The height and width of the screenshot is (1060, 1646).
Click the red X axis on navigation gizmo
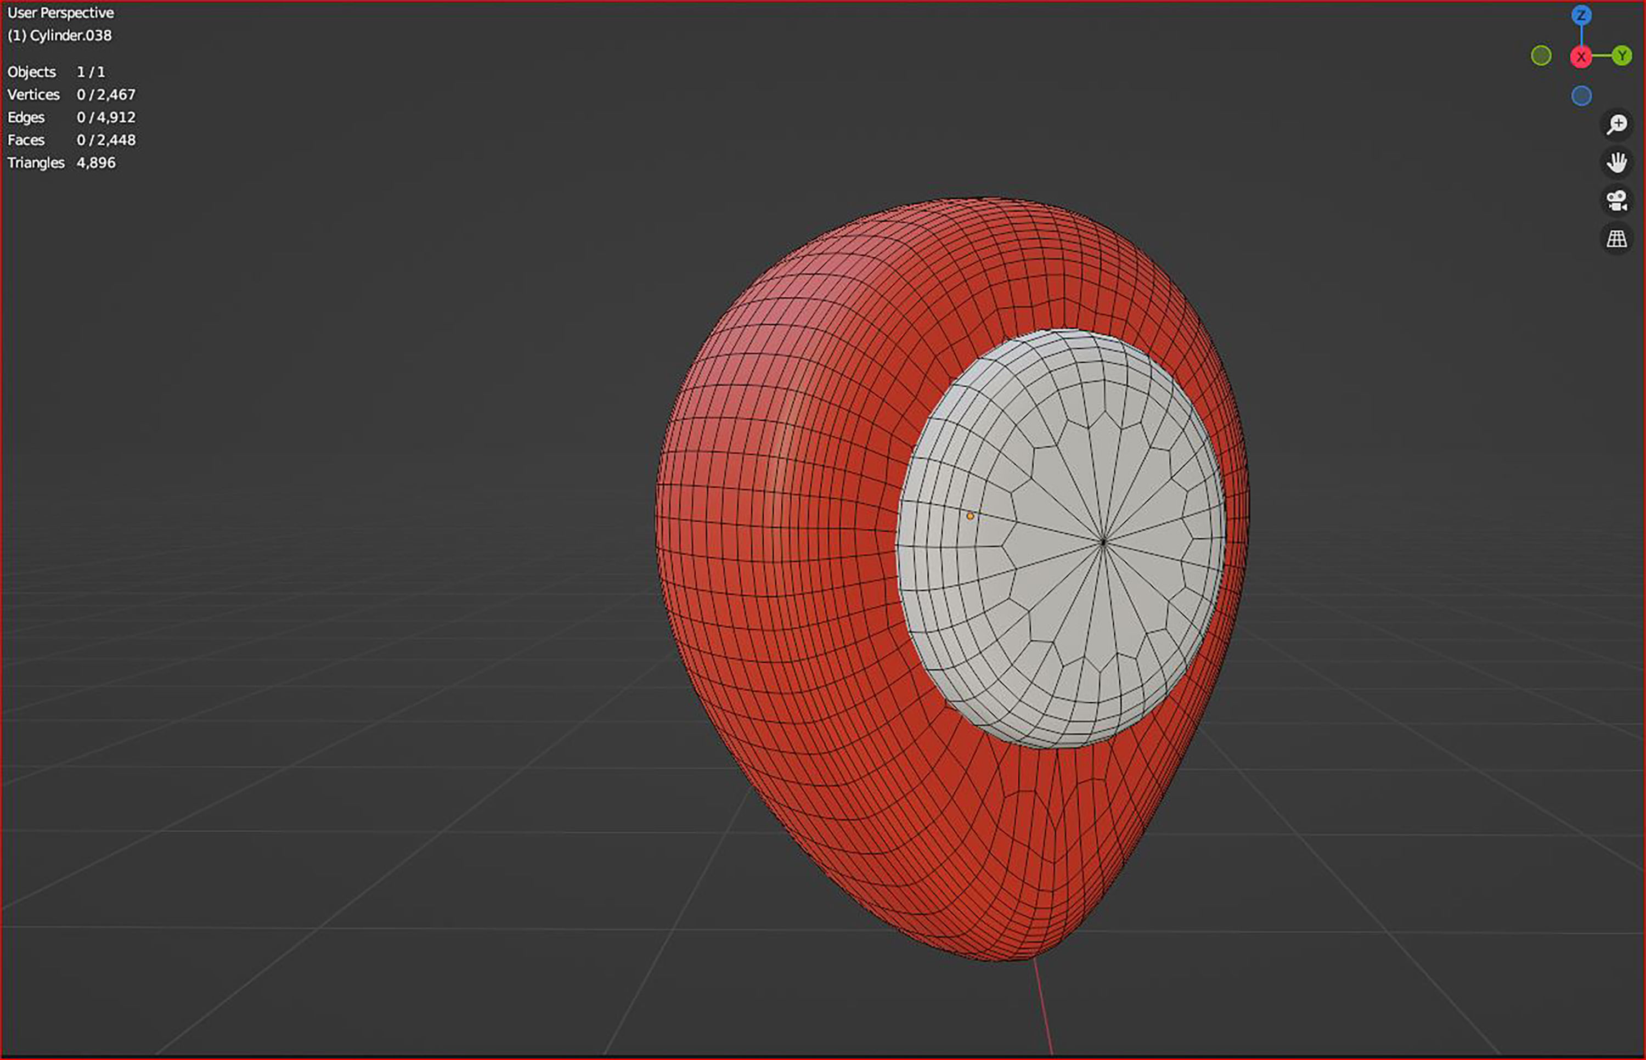pyautogui.click(x=1581, y=57)
